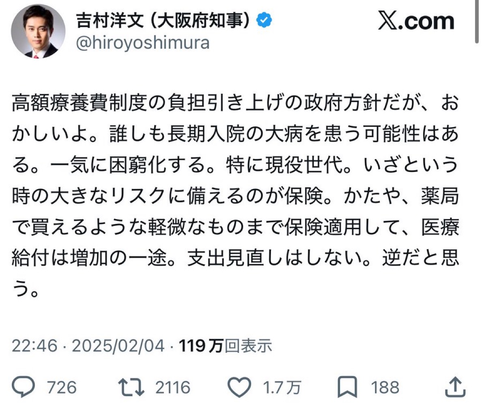Viewport: 482px width, 406px height.
Task: Click the 726 replies count
Action: pos(62,388)
